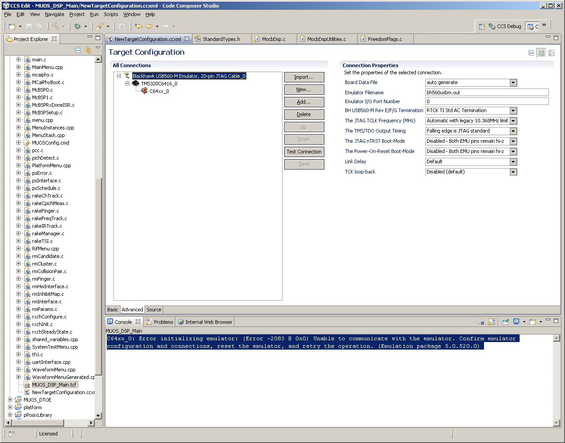Close the NewTargetConfiguration.ccxml editor tab
Viewport: 565px width, 443px height.
tap(187, 39)
